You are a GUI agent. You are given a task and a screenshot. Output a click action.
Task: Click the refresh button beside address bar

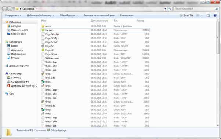coord(170,9)
